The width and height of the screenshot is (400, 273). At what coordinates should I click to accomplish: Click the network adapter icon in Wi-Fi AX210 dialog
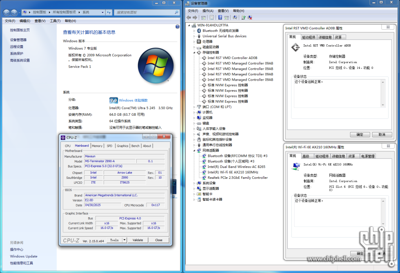pyautogui.click(x=295, y=166)
